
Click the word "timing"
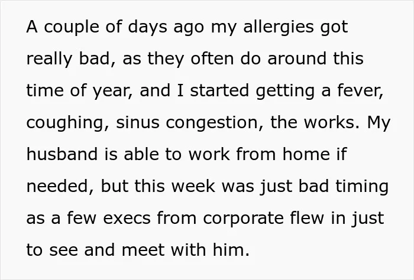(x=362, y=187)
